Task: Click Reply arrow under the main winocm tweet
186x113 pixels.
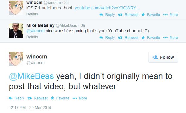Action: pos(11,98)
